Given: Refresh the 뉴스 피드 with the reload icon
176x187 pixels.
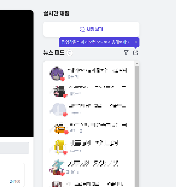Looking at the screenshot, I should click(x=70, y=53).
